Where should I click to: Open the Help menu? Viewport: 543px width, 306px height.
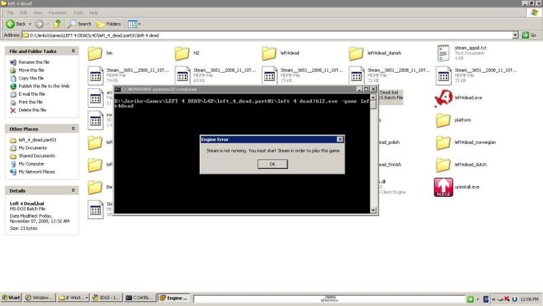94,13
